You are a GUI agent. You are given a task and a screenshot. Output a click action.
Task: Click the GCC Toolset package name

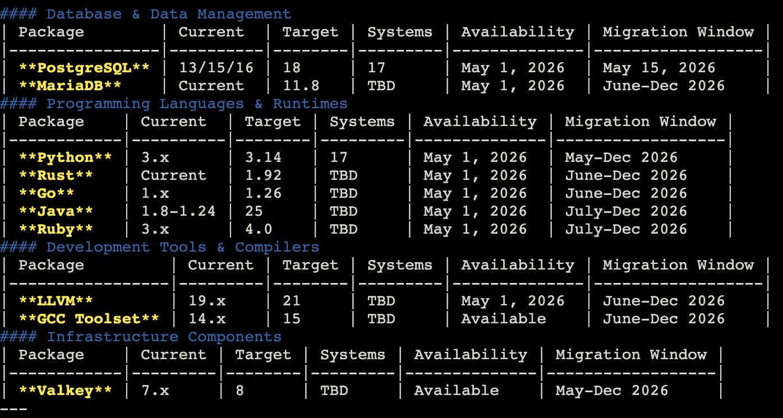(x=89, y=319)
